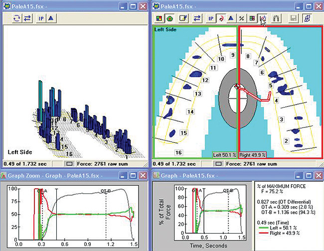Click the Left 50.1 % green force indicator
The height and width of the screenshot is (251, 324).
(x=224, y=155)
